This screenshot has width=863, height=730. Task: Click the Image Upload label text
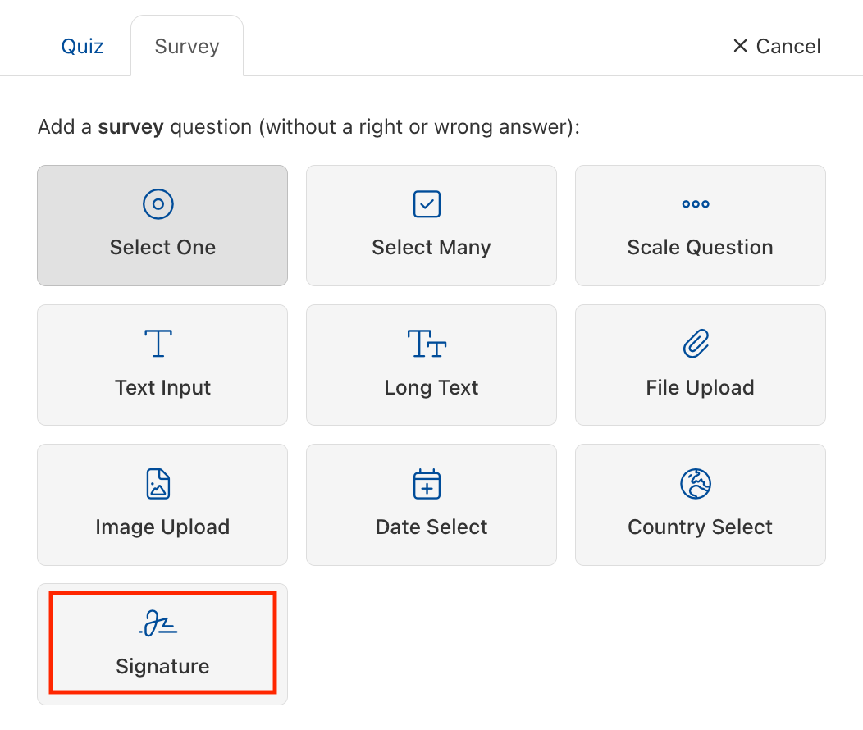point(162,527)
